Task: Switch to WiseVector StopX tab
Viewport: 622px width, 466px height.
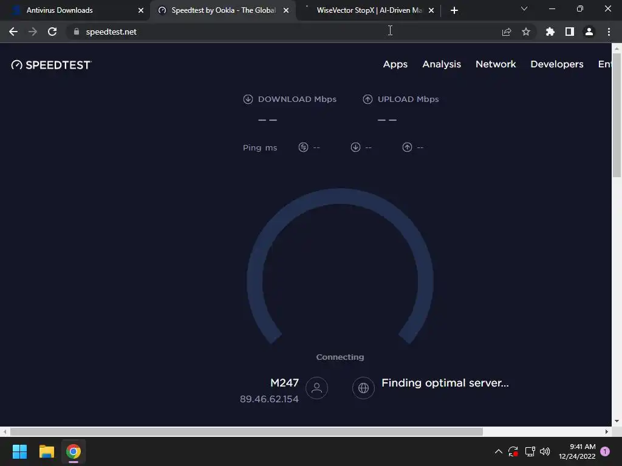Action: [x=369, y=10]
